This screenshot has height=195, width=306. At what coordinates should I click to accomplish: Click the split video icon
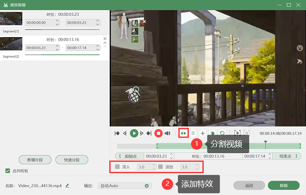pos(183,133)
